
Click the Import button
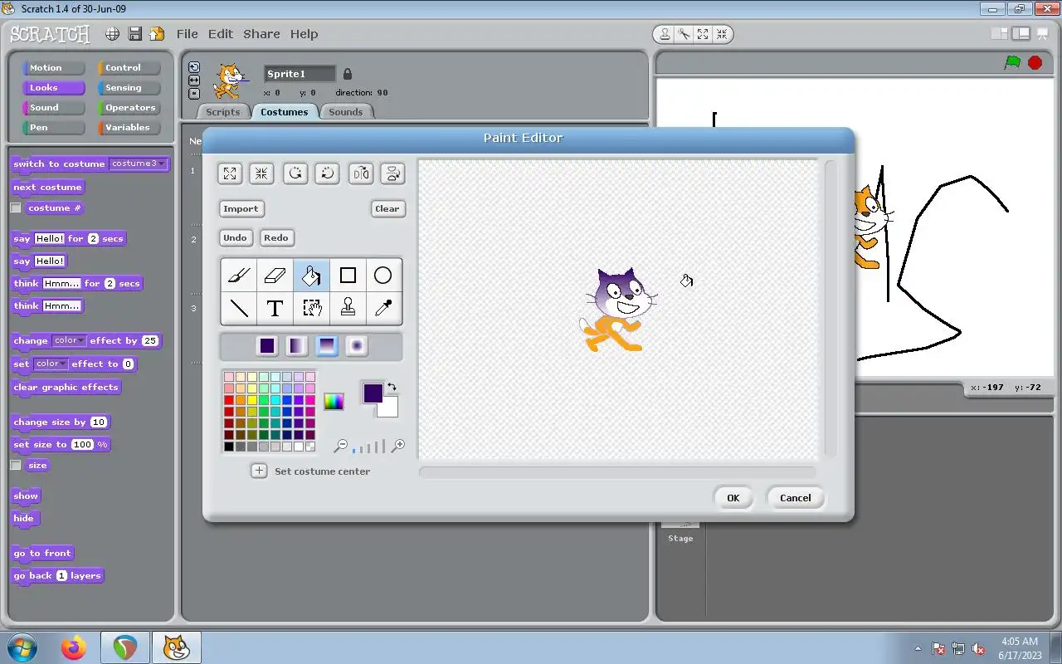pos(241,208)
